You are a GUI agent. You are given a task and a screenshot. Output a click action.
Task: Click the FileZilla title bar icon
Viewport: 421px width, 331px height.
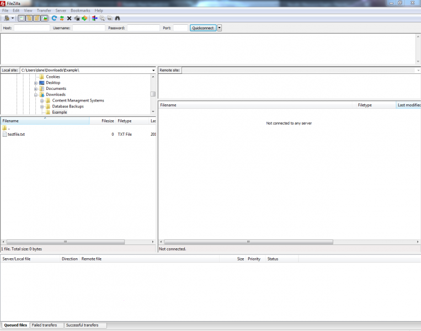coord(3,3)
